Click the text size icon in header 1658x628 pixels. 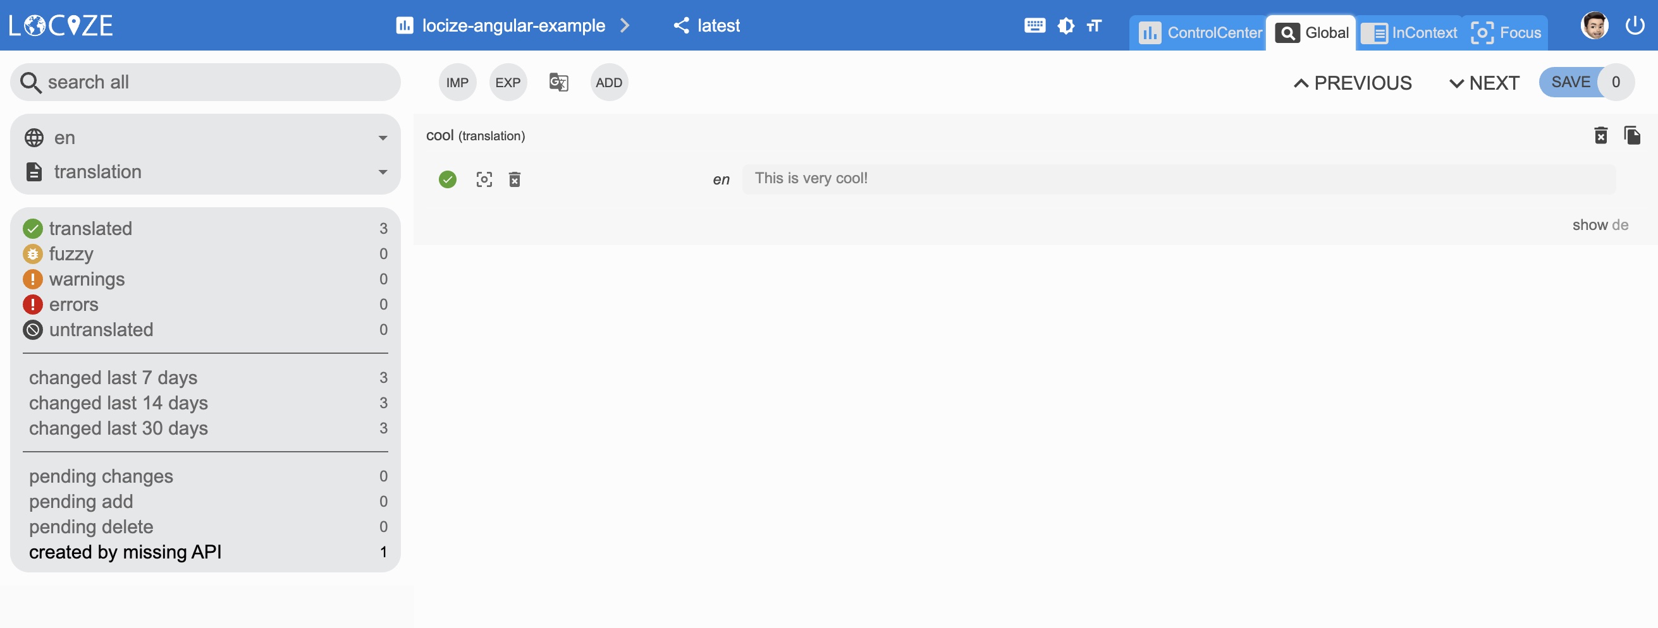pos(1094,26)
